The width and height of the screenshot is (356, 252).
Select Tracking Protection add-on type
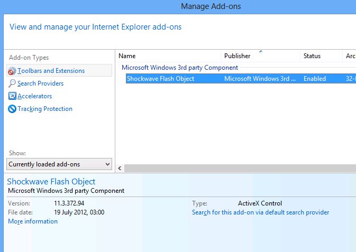coord(45,109)
